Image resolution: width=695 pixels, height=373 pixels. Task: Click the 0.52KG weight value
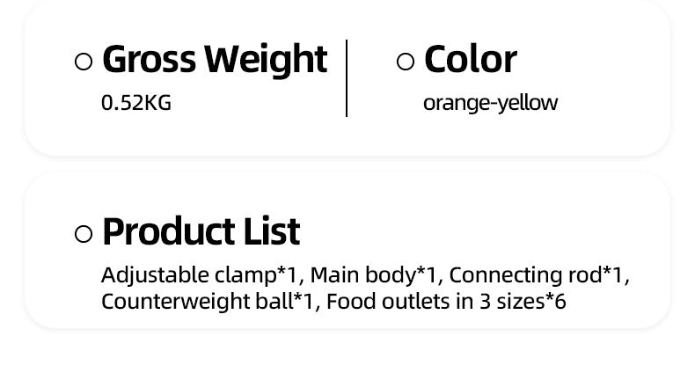[x=136, y=103]
